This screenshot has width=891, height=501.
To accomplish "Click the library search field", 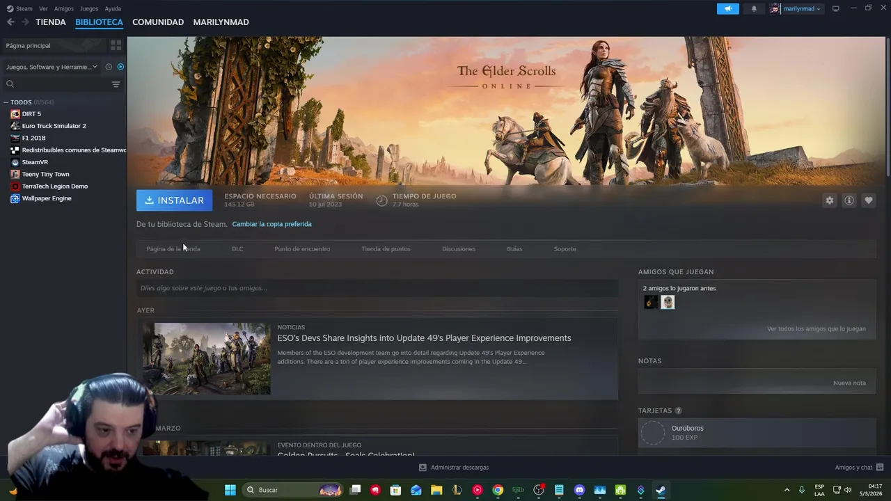I will (57, 84).
